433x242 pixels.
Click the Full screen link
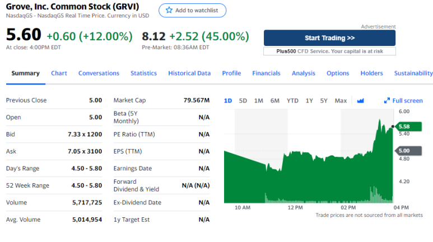point(407,101)
